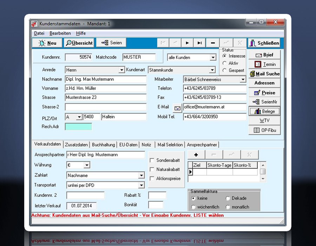Open the Zahlart dropdown

(x=141, y=175)
